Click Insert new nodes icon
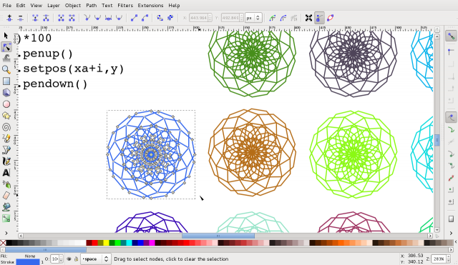Image resolution: width=458 pixels, height=265 pixels. click(9, 18)
